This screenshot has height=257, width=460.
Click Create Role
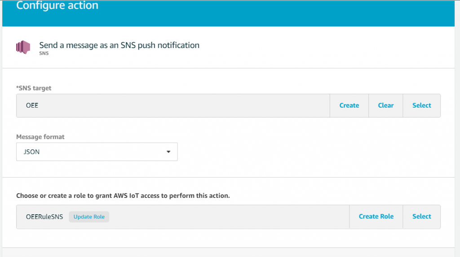376,217
